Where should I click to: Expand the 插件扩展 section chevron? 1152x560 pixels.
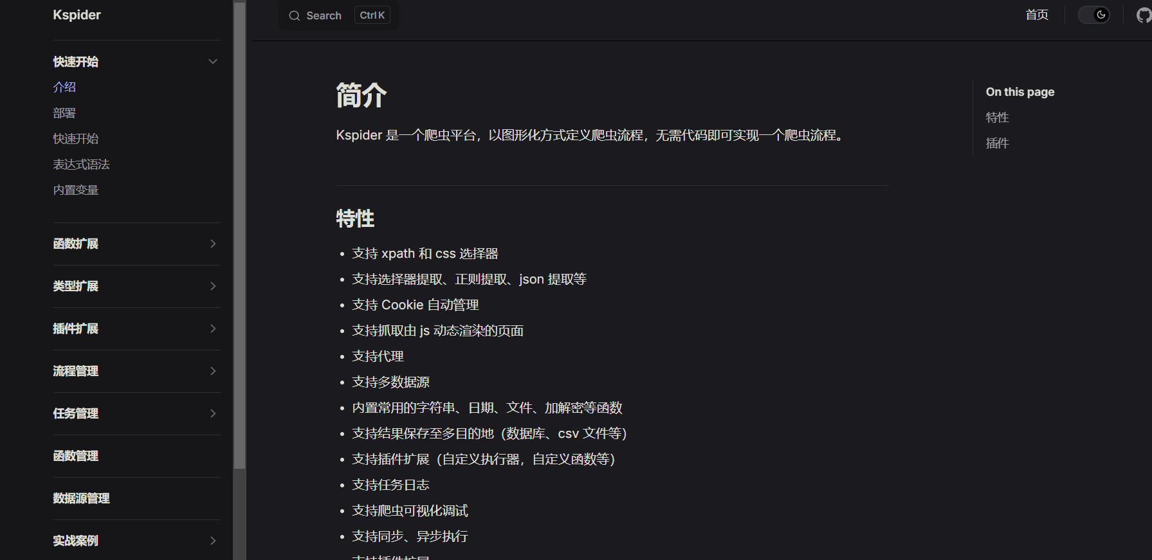click(213, 329)
